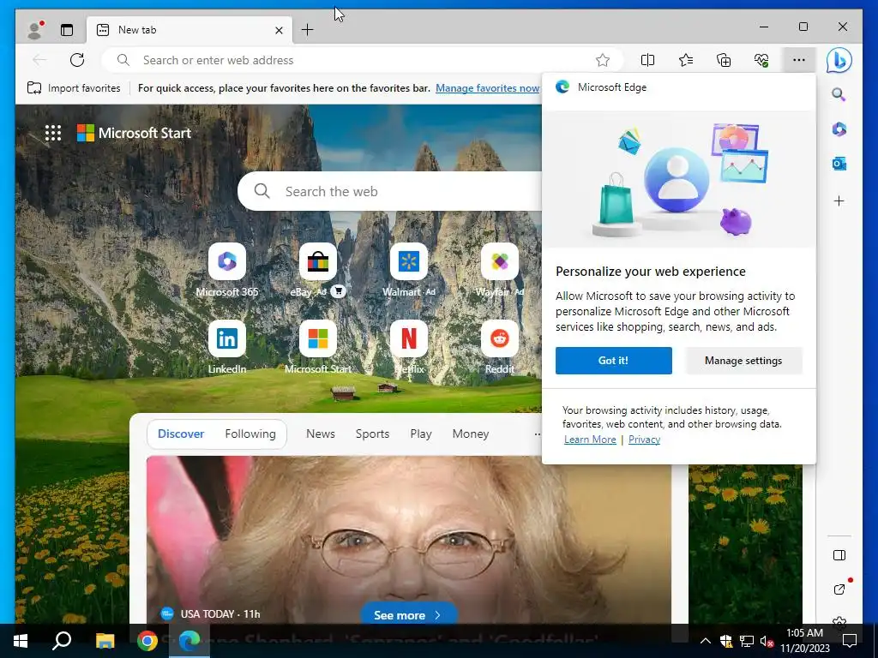Viewport: 878px width, 658px height.
Task: Open the Favorites list icon
Action: pyautogui.click(x=685, y=60)
